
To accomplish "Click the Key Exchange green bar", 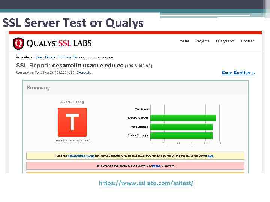I will pos(181,127).
